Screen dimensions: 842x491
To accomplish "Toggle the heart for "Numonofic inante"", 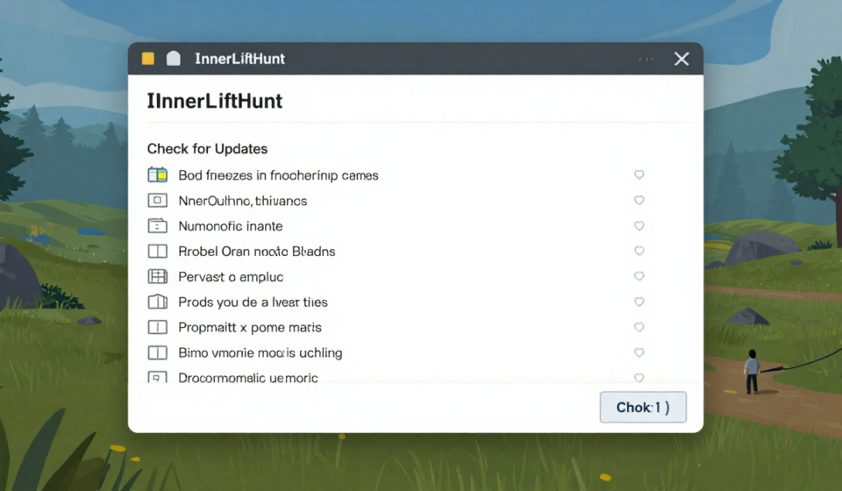I will click(639, 226).
